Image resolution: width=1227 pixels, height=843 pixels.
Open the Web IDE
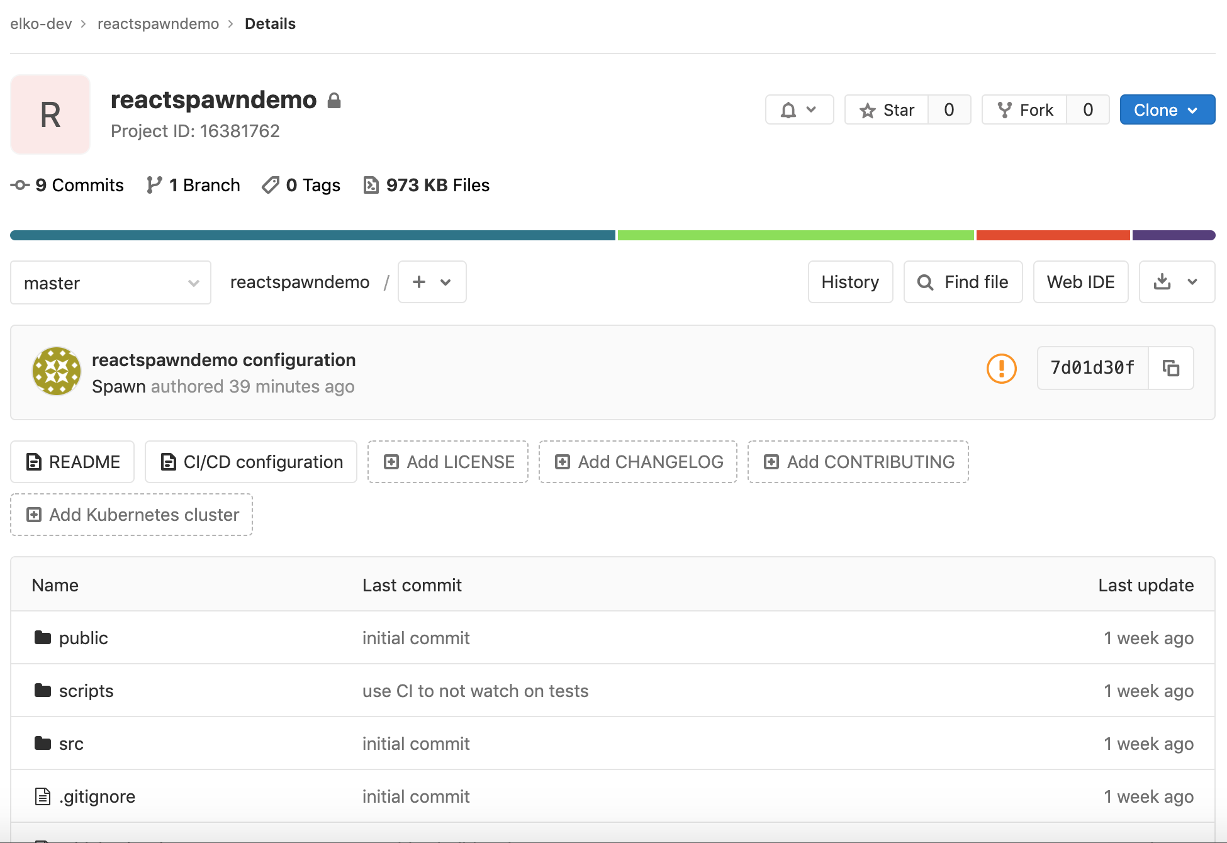pos(1080,282)
